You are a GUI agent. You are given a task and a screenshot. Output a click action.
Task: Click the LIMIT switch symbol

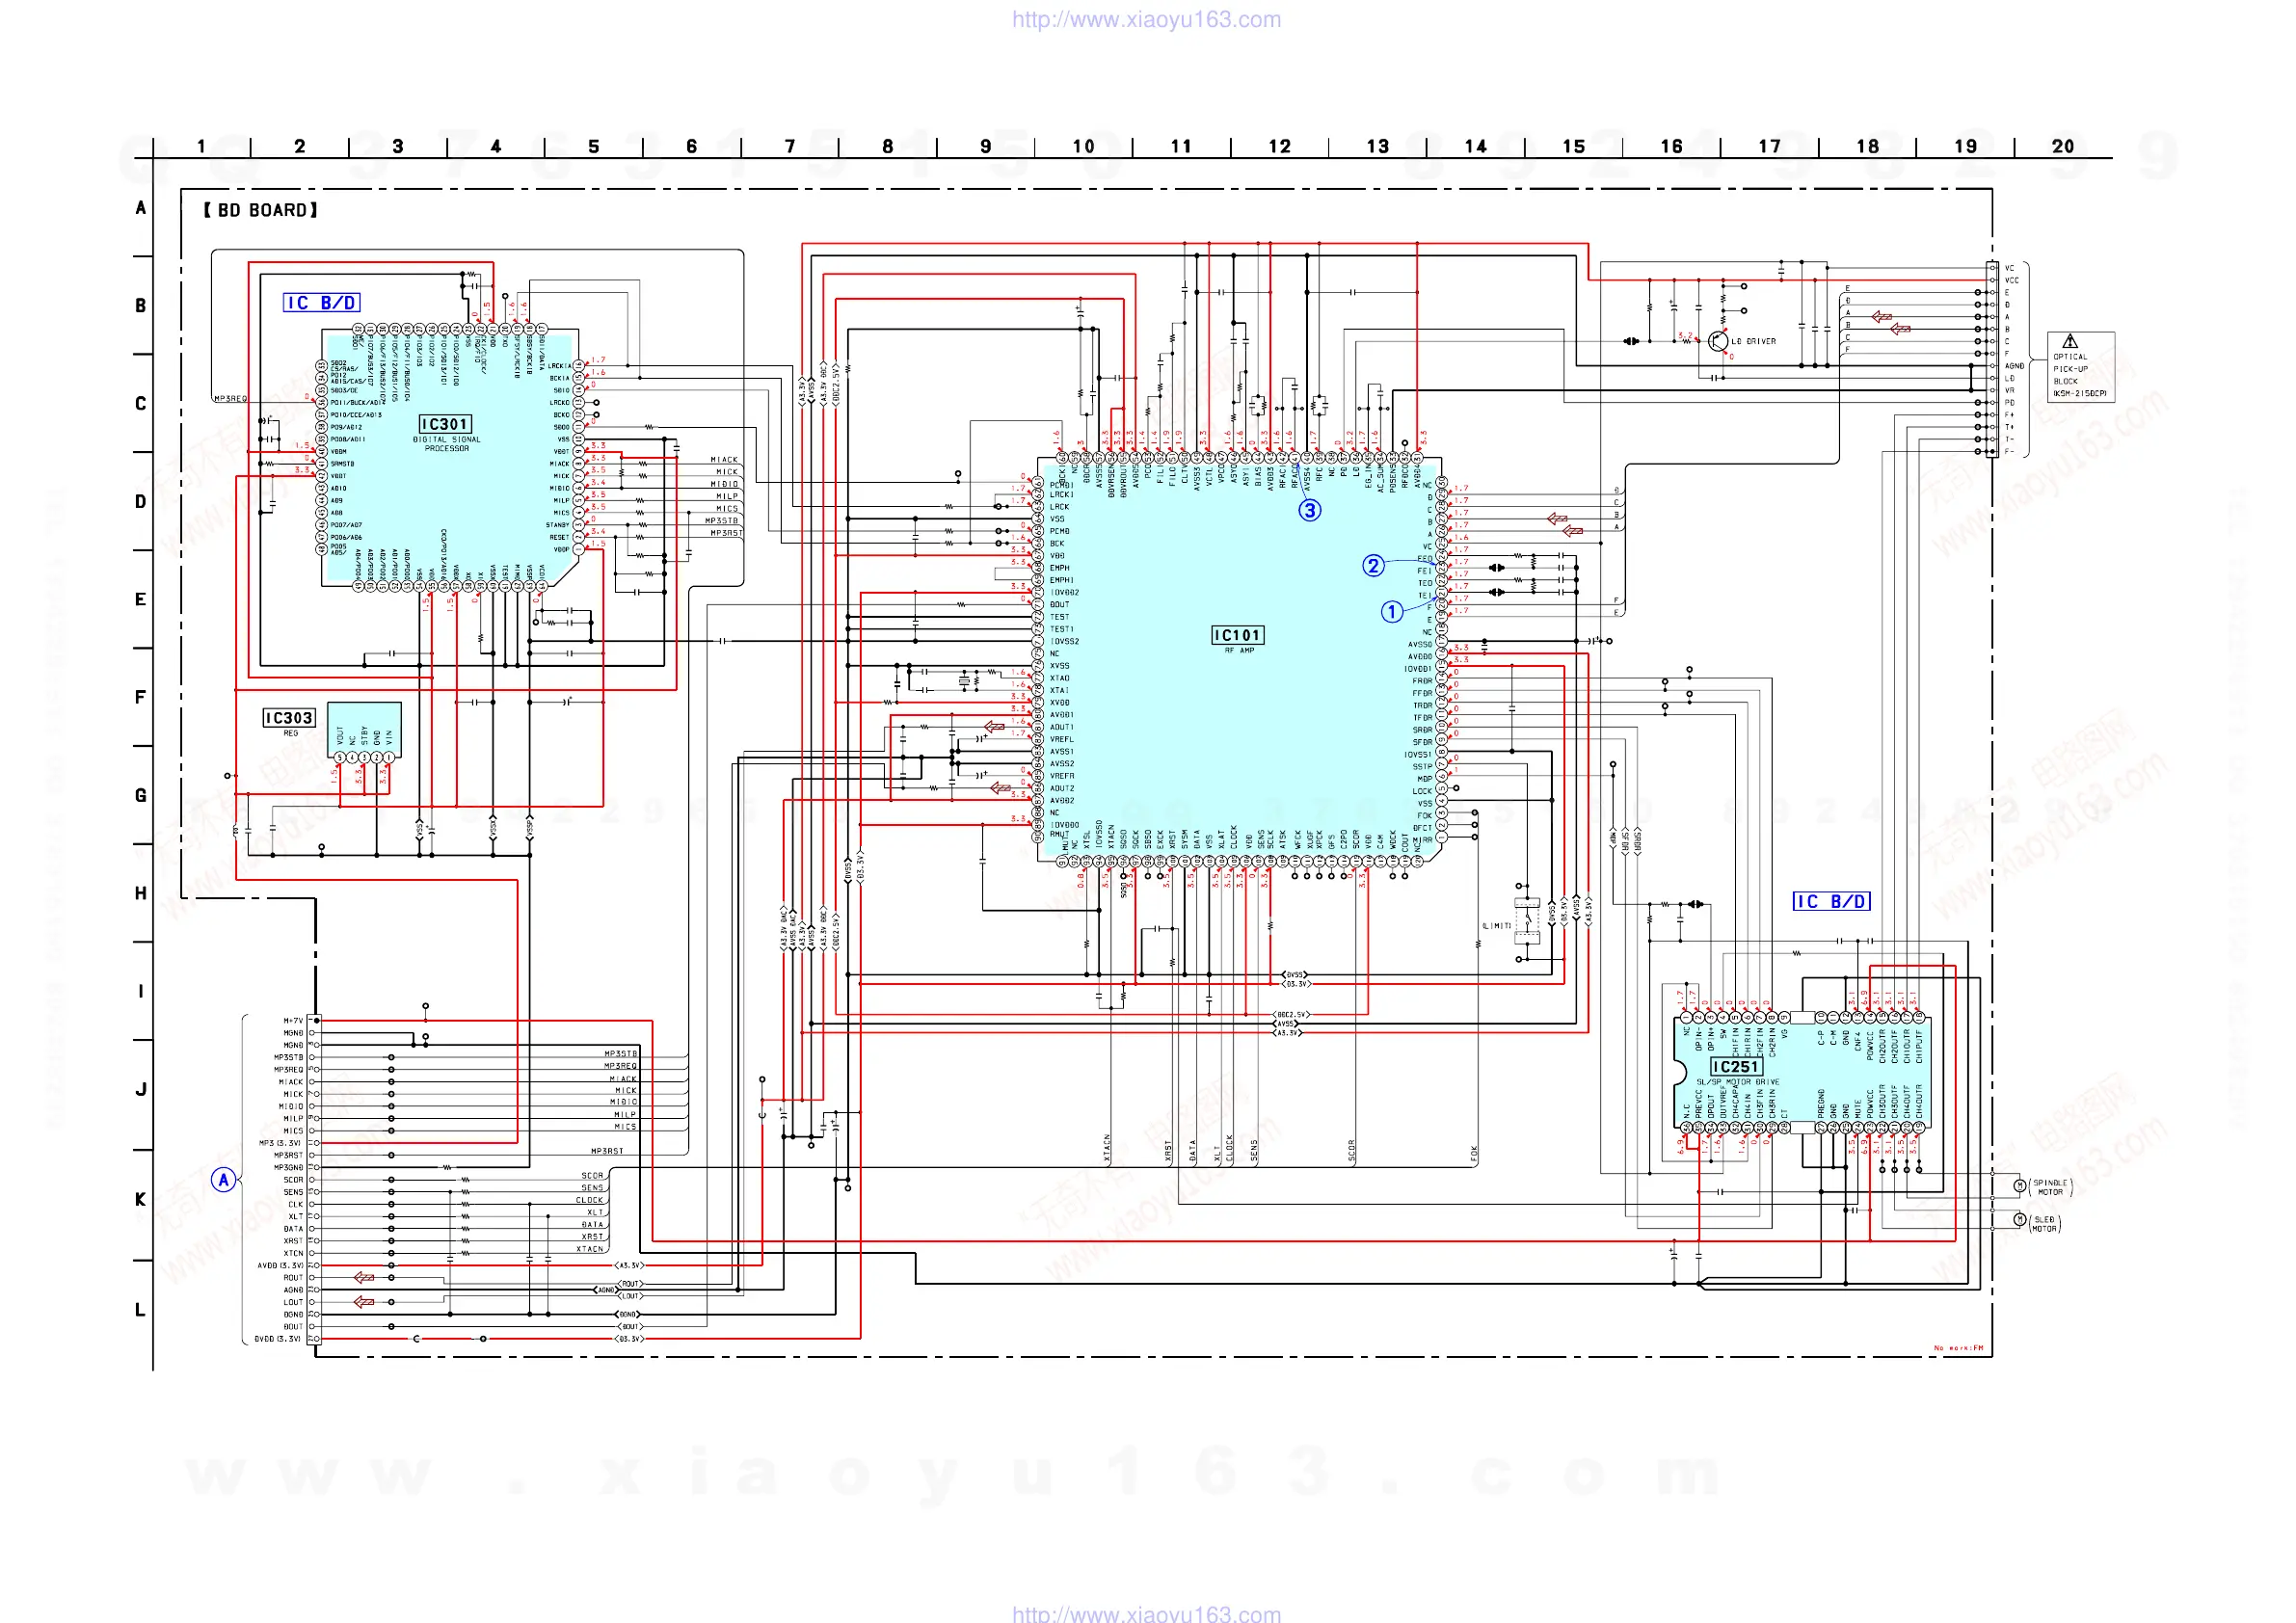point(1526,921)
